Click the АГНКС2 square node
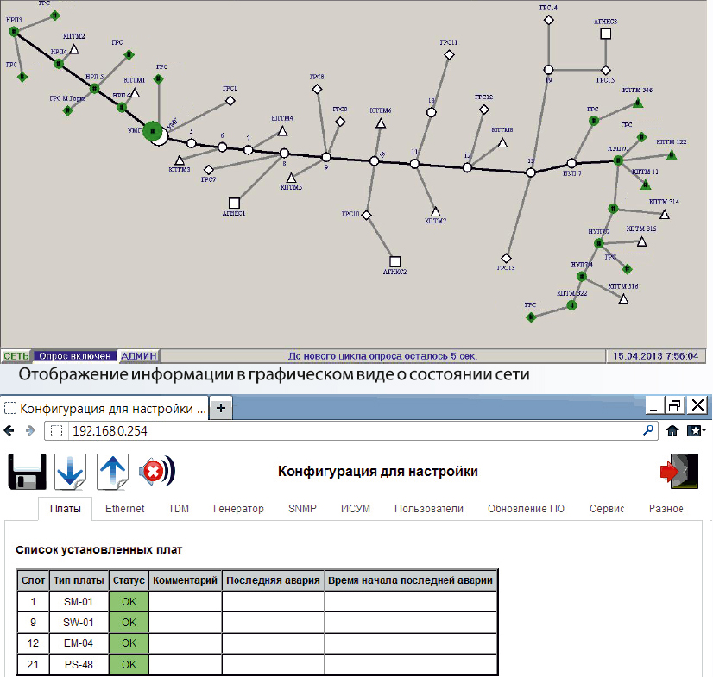This screenshot has width=713, height=677. tap(395, 261)
